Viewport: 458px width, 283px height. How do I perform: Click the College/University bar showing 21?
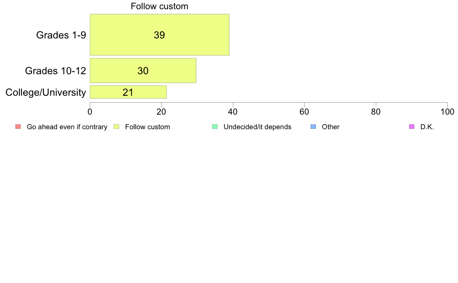128,92
